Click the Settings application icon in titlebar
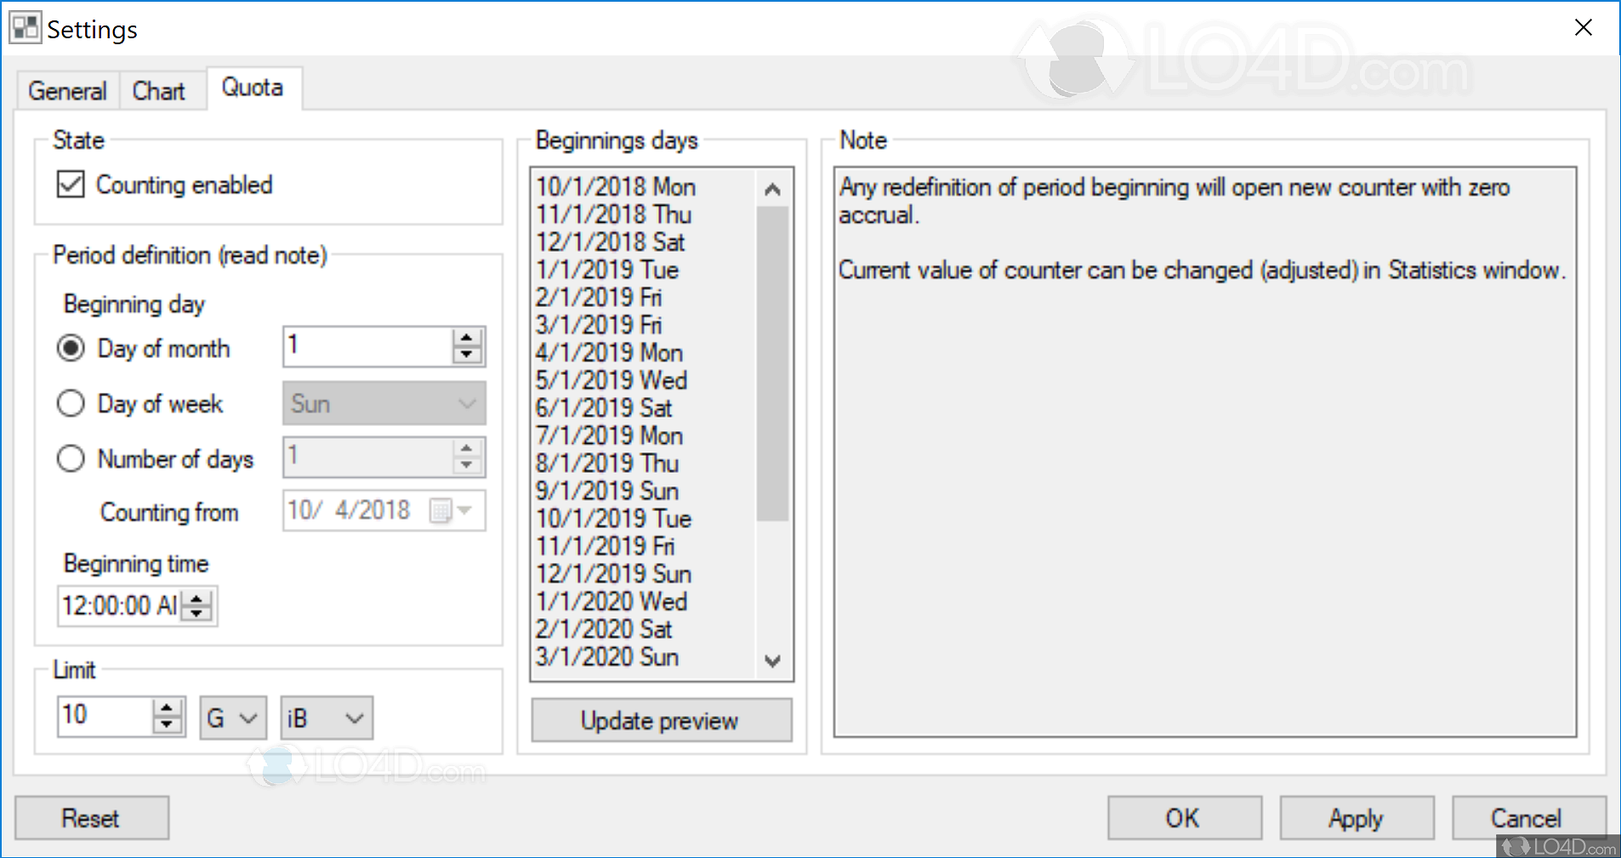Image resolution: width=1621 pixels, height=858 pixels. [25, 26]
